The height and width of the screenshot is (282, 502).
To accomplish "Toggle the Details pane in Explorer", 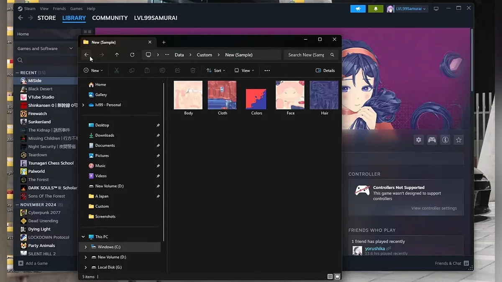I will tap(325, 71).
